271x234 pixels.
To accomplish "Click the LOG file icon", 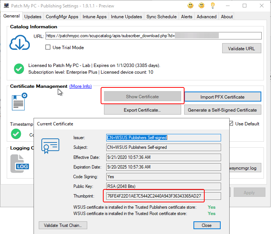I will (19, 163).
